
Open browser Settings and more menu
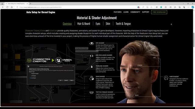(188, 7)
